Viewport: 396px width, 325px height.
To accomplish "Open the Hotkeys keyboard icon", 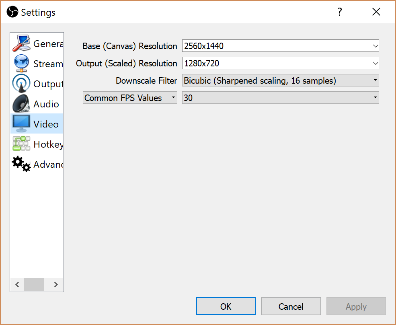I will (21, 144).
